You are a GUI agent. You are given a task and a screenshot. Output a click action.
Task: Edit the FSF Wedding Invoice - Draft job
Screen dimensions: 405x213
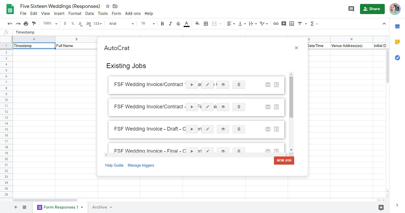208,129
